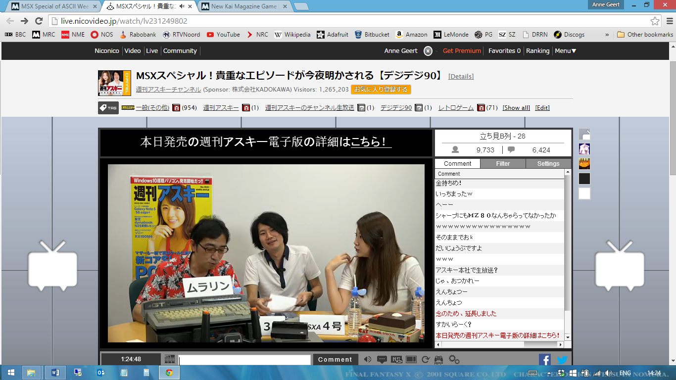The height and width of the screenshot is (380, 676).
Task: Open the Community menu item
Action: point(180,51)
